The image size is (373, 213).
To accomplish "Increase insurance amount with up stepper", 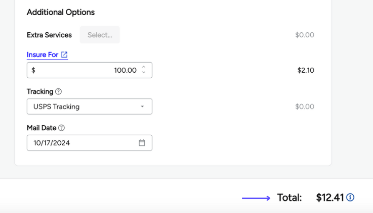I will tap(144, 67).
